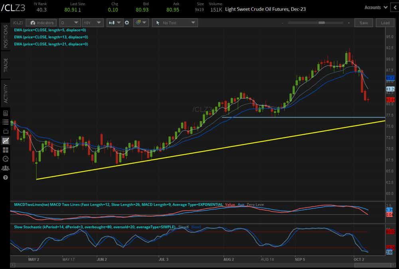Switch to the POSITIONS side tab
This screenshot has width=399, height=269.
[x=5, y=36]
